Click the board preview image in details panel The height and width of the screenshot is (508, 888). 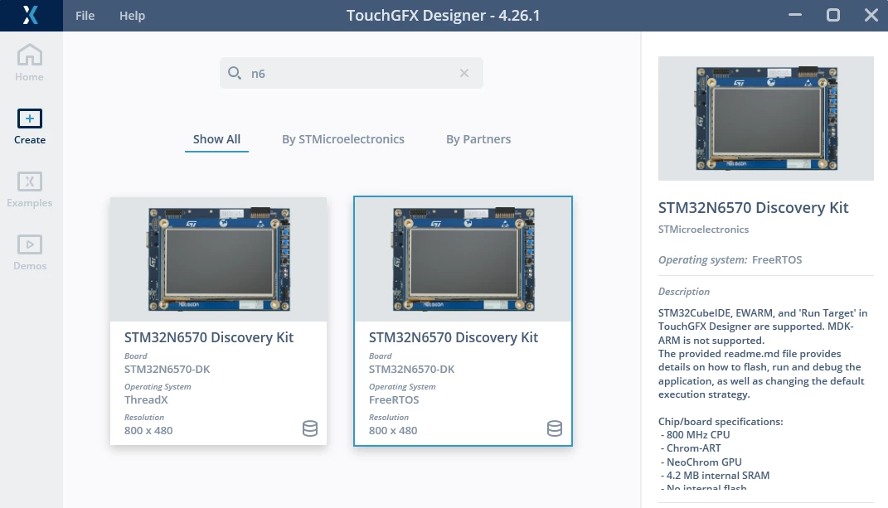point(765,119)
